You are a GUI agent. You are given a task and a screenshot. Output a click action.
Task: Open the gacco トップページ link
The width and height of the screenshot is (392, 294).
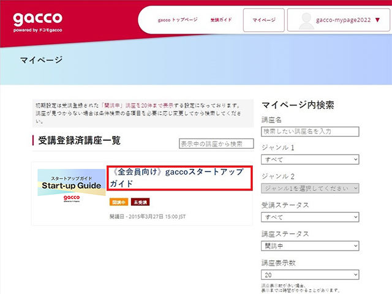click(x=178, y=20)
